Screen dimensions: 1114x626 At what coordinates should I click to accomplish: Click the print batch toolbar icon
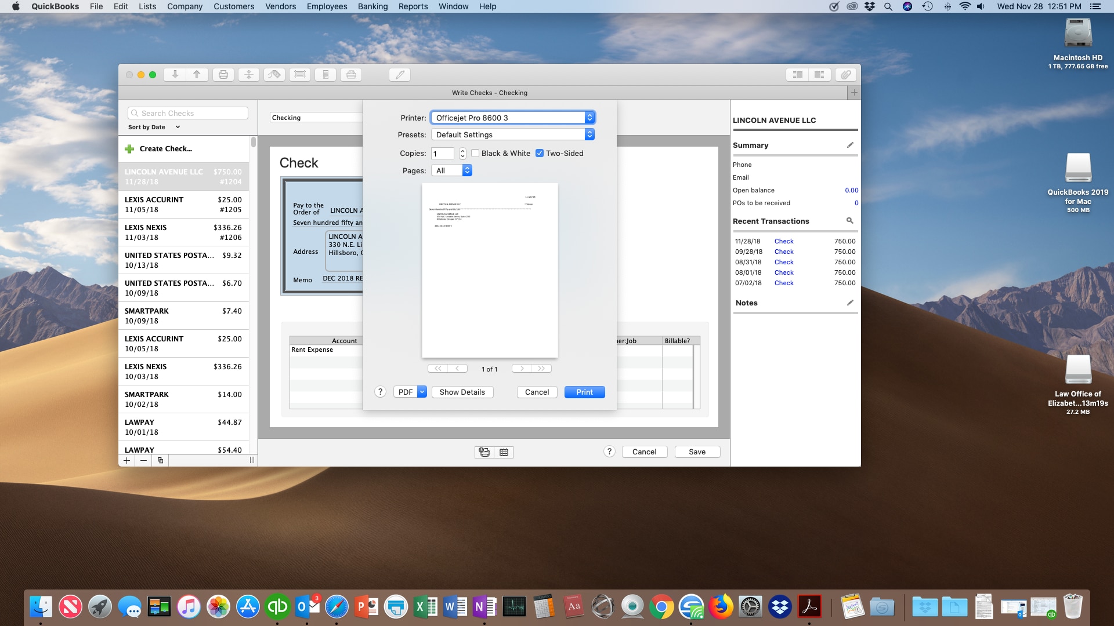[351, 75]
